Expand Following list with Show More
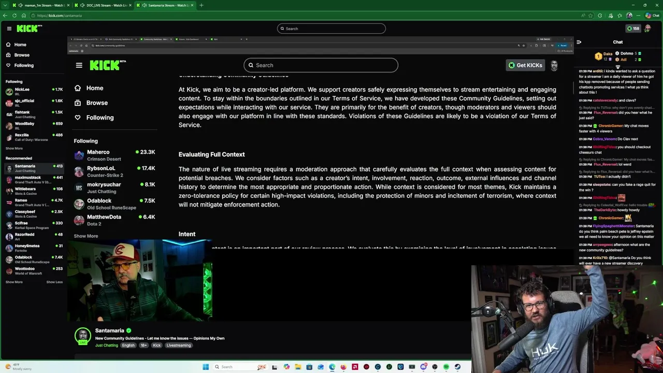663x373 pixels. (14, 148)
